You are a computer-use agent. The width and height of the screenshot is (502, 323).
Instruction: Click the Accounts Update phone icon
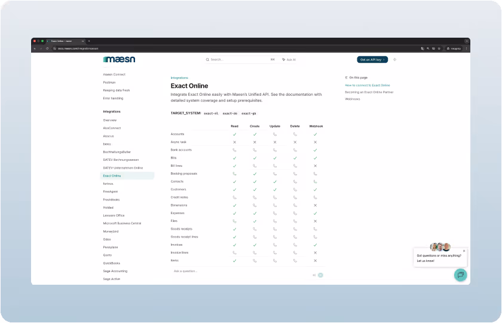275,134
